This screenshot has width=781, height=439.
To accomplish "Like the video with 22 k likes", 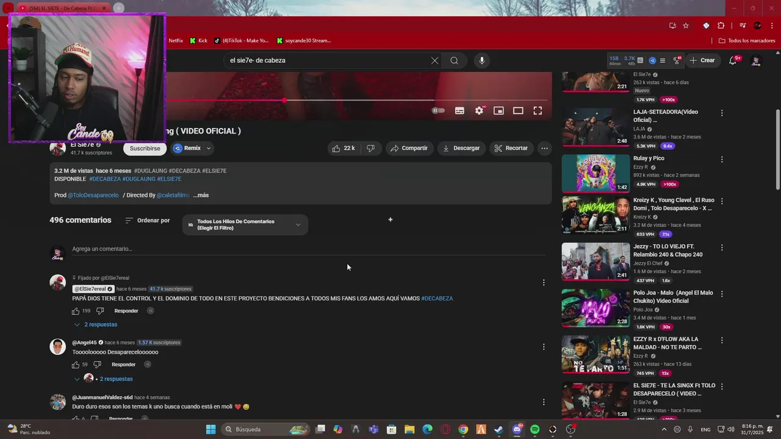I will click(343, 148).
